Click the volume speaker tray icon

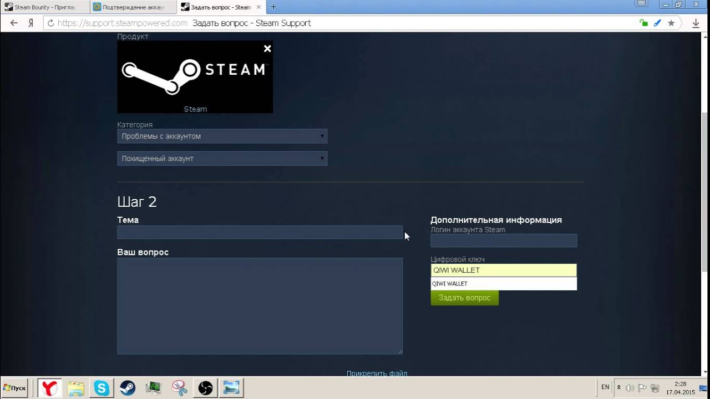click(630, 388)
